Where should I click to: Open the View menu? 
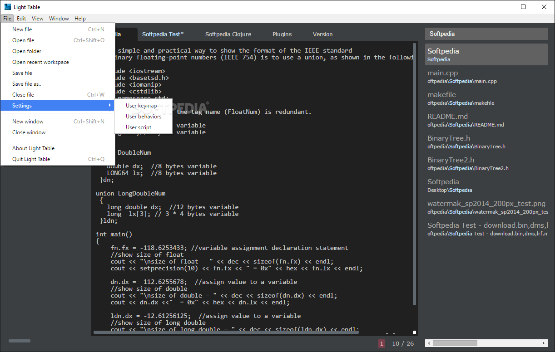coord(38,19)
